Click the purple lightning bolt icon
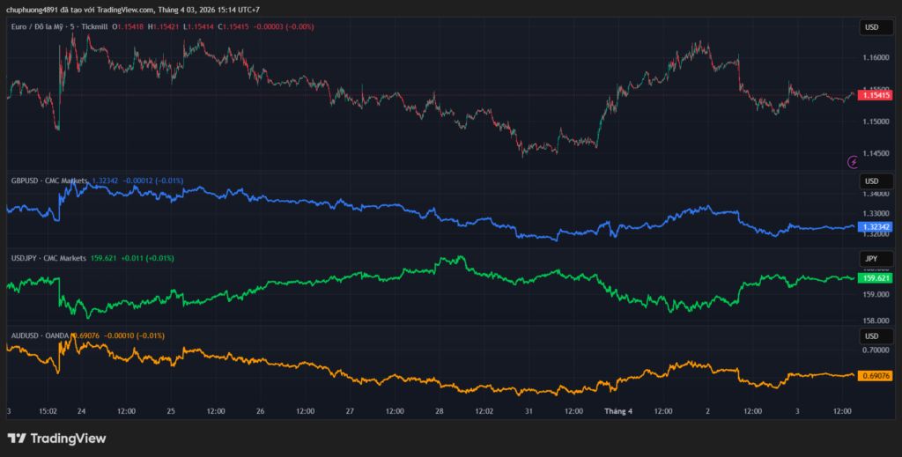The height and width of the screenshot is (457, 902). (852, 162)
